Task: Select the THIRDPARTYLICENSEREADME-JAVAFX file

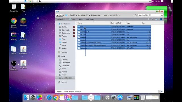Action: (x=114, y=45)
